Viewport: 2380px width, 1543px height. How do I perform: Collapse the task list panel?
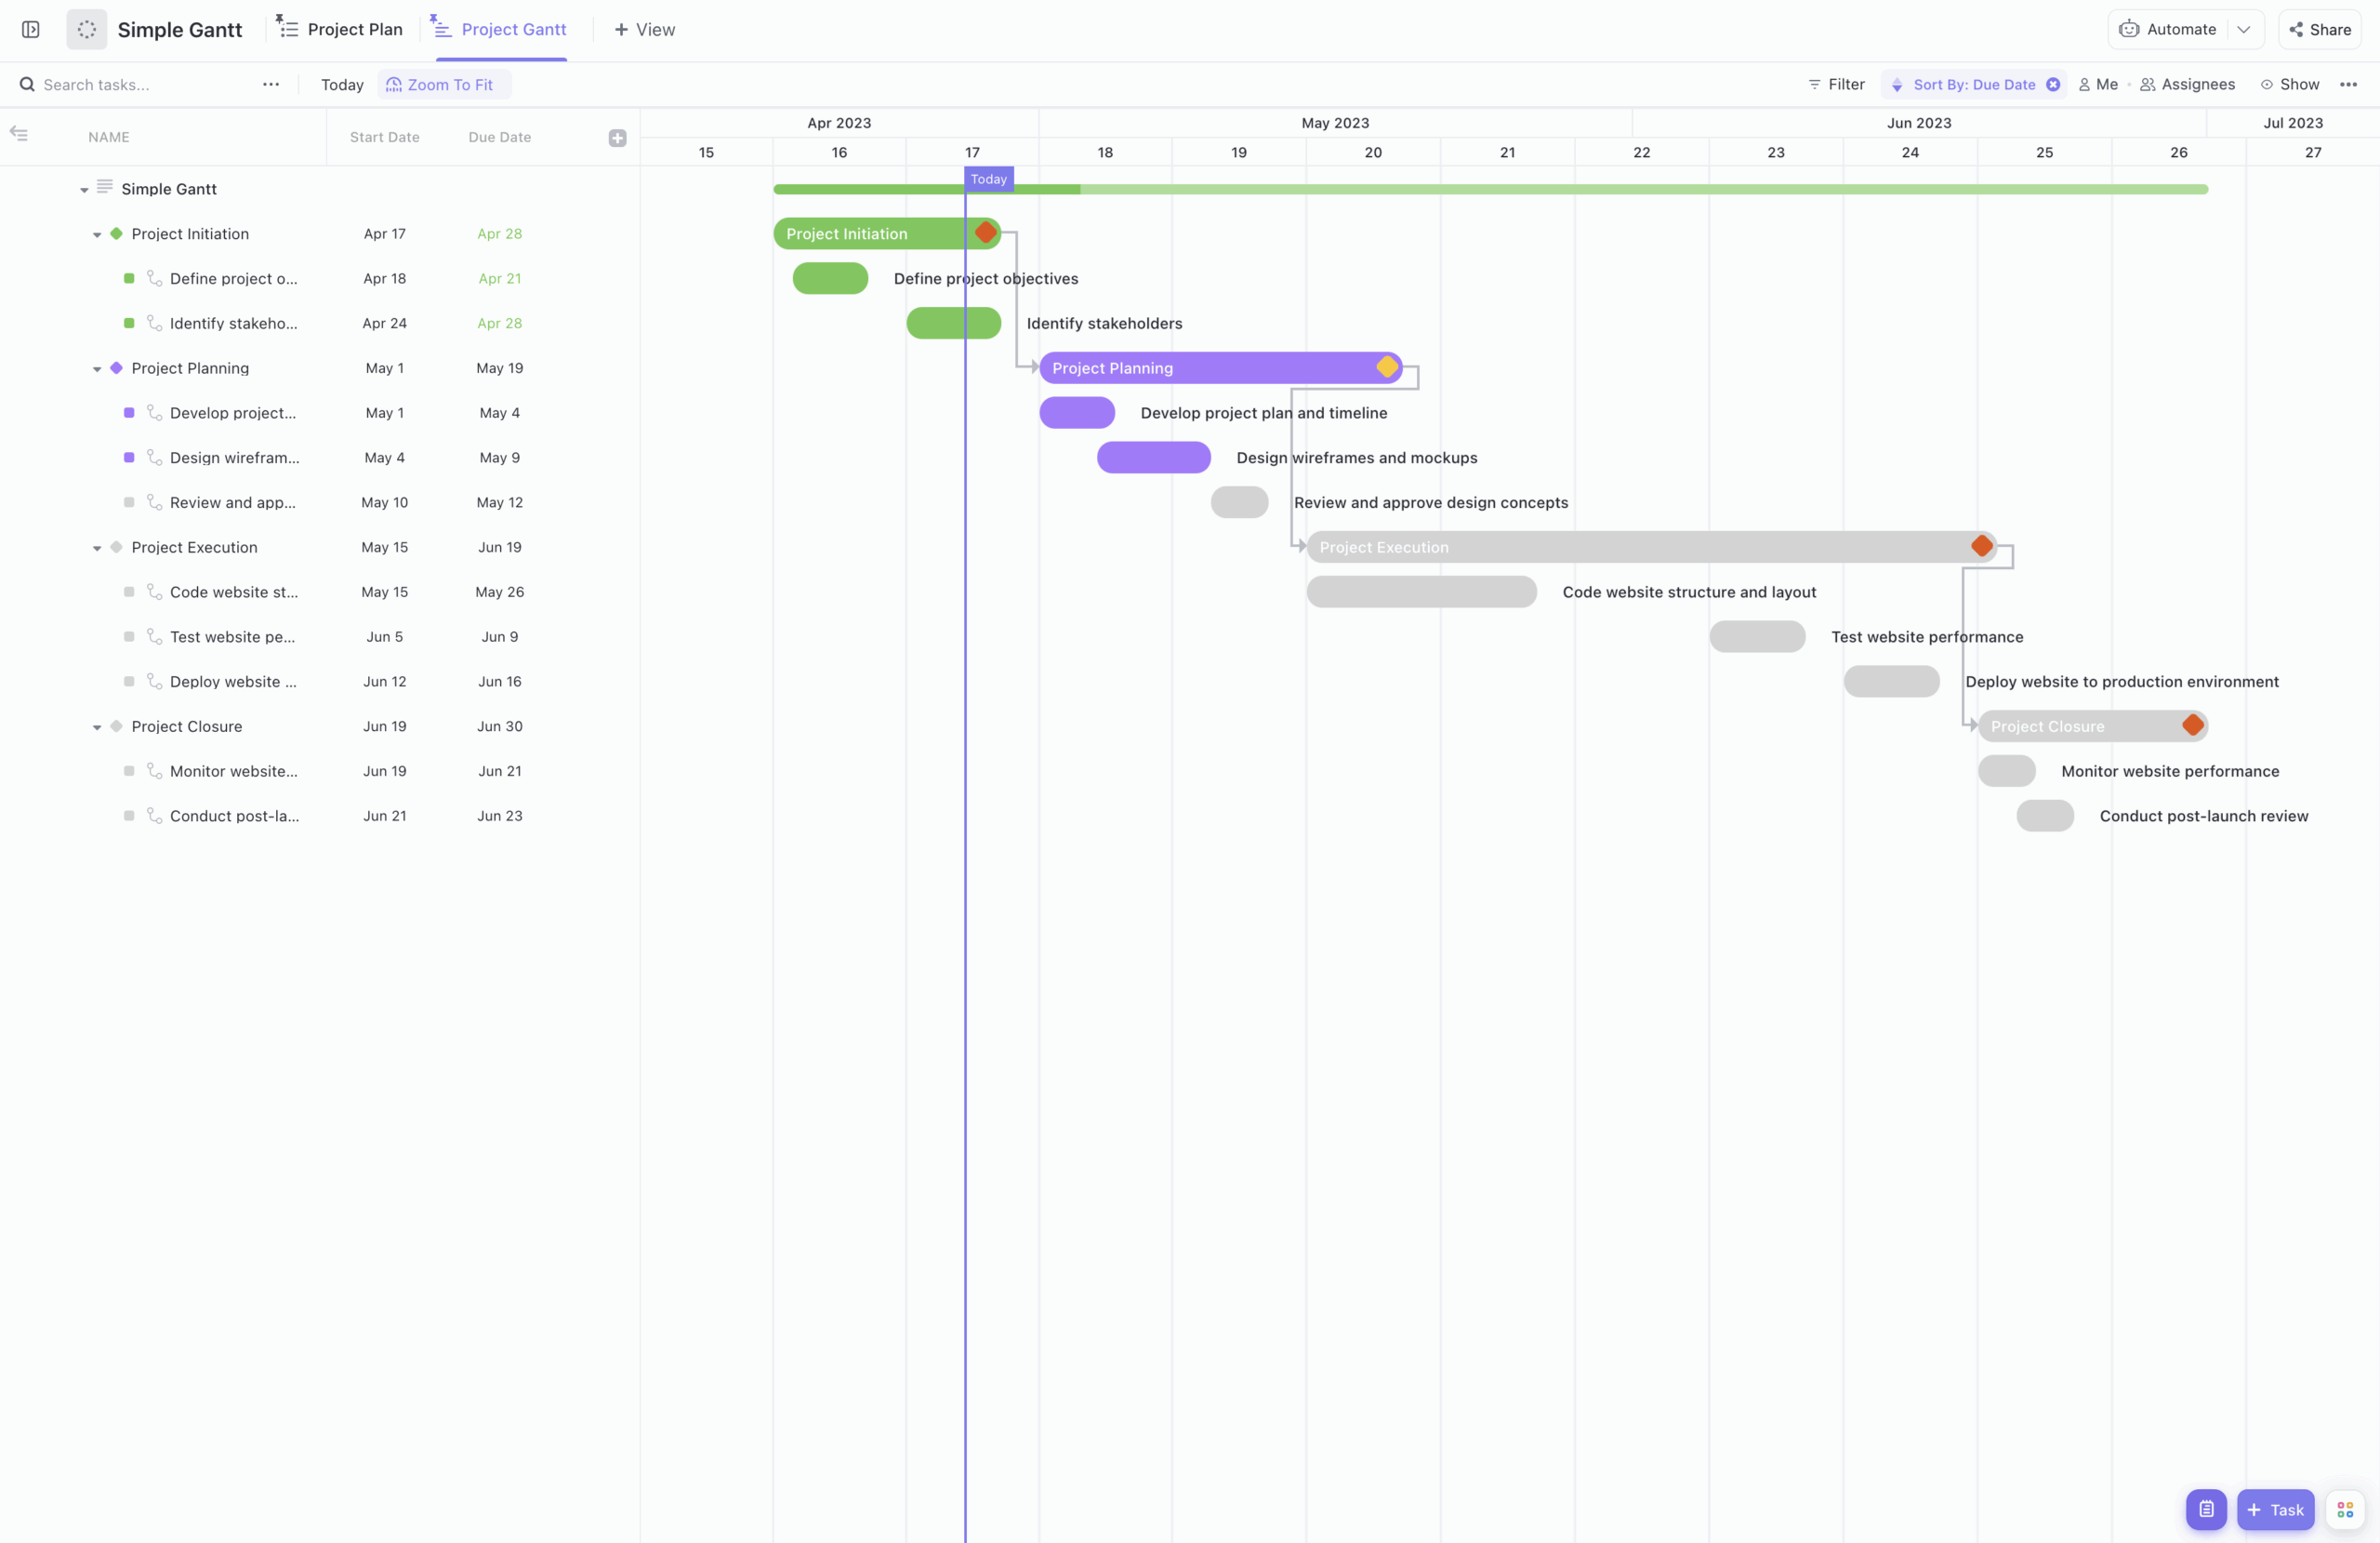[18, 132]
